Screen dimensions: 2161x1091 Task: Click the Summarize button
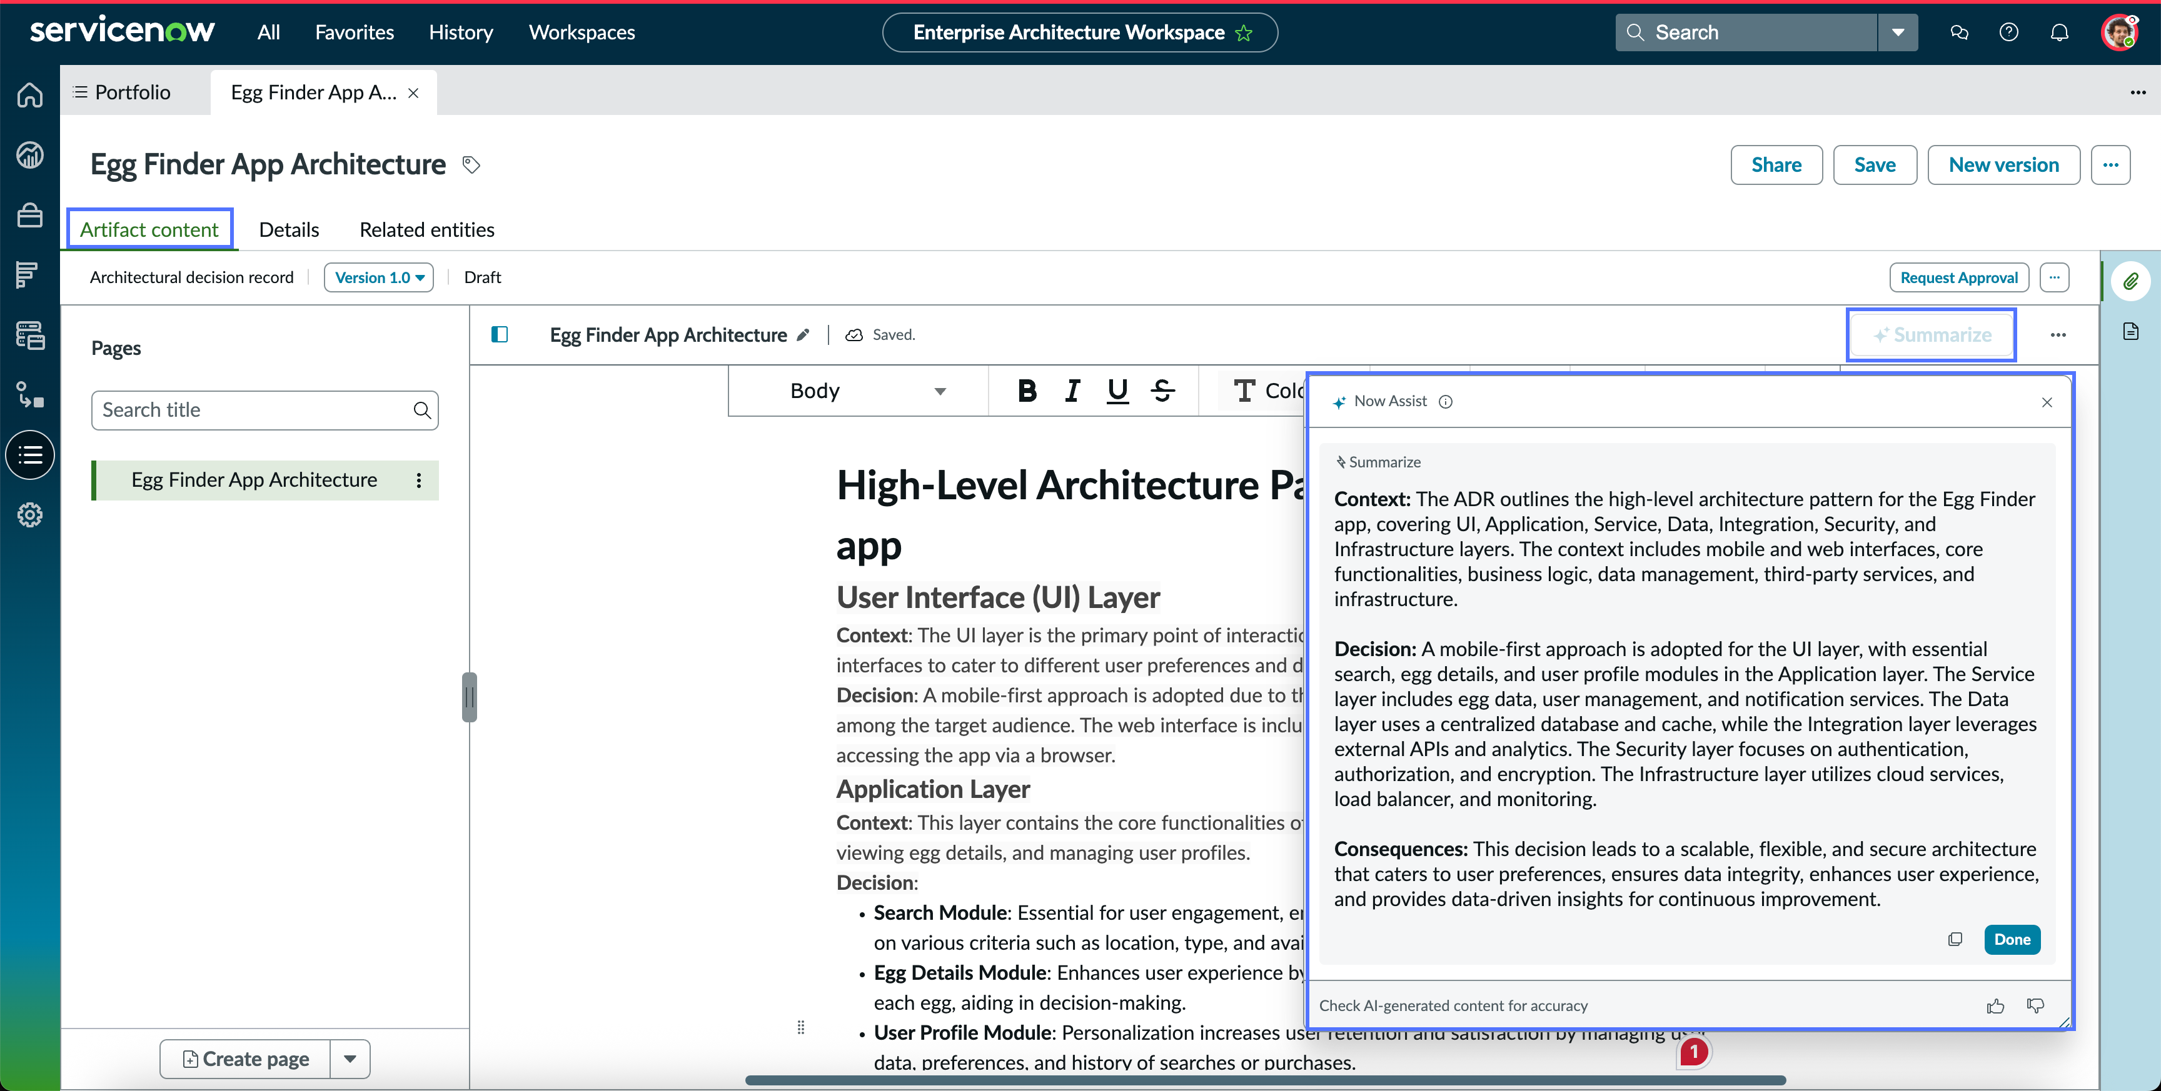(1931, 336)
